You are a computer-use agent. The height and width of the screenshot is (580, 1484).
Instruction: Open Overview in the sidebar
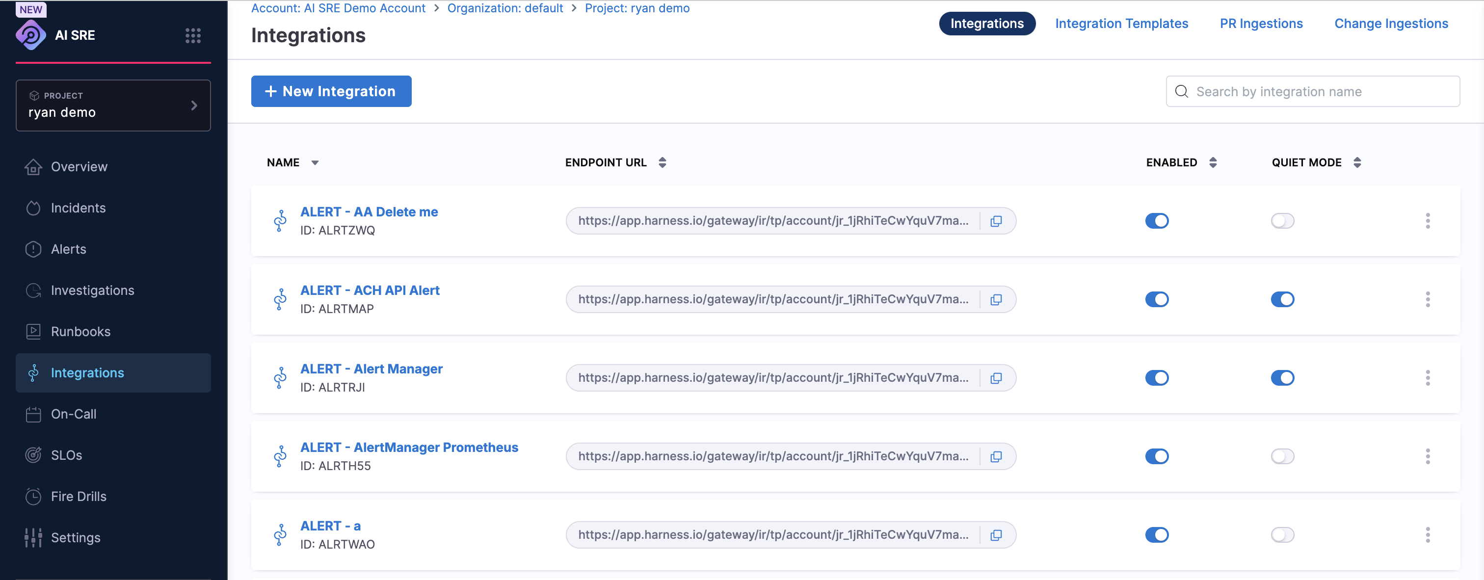click(x=113, y=166)
